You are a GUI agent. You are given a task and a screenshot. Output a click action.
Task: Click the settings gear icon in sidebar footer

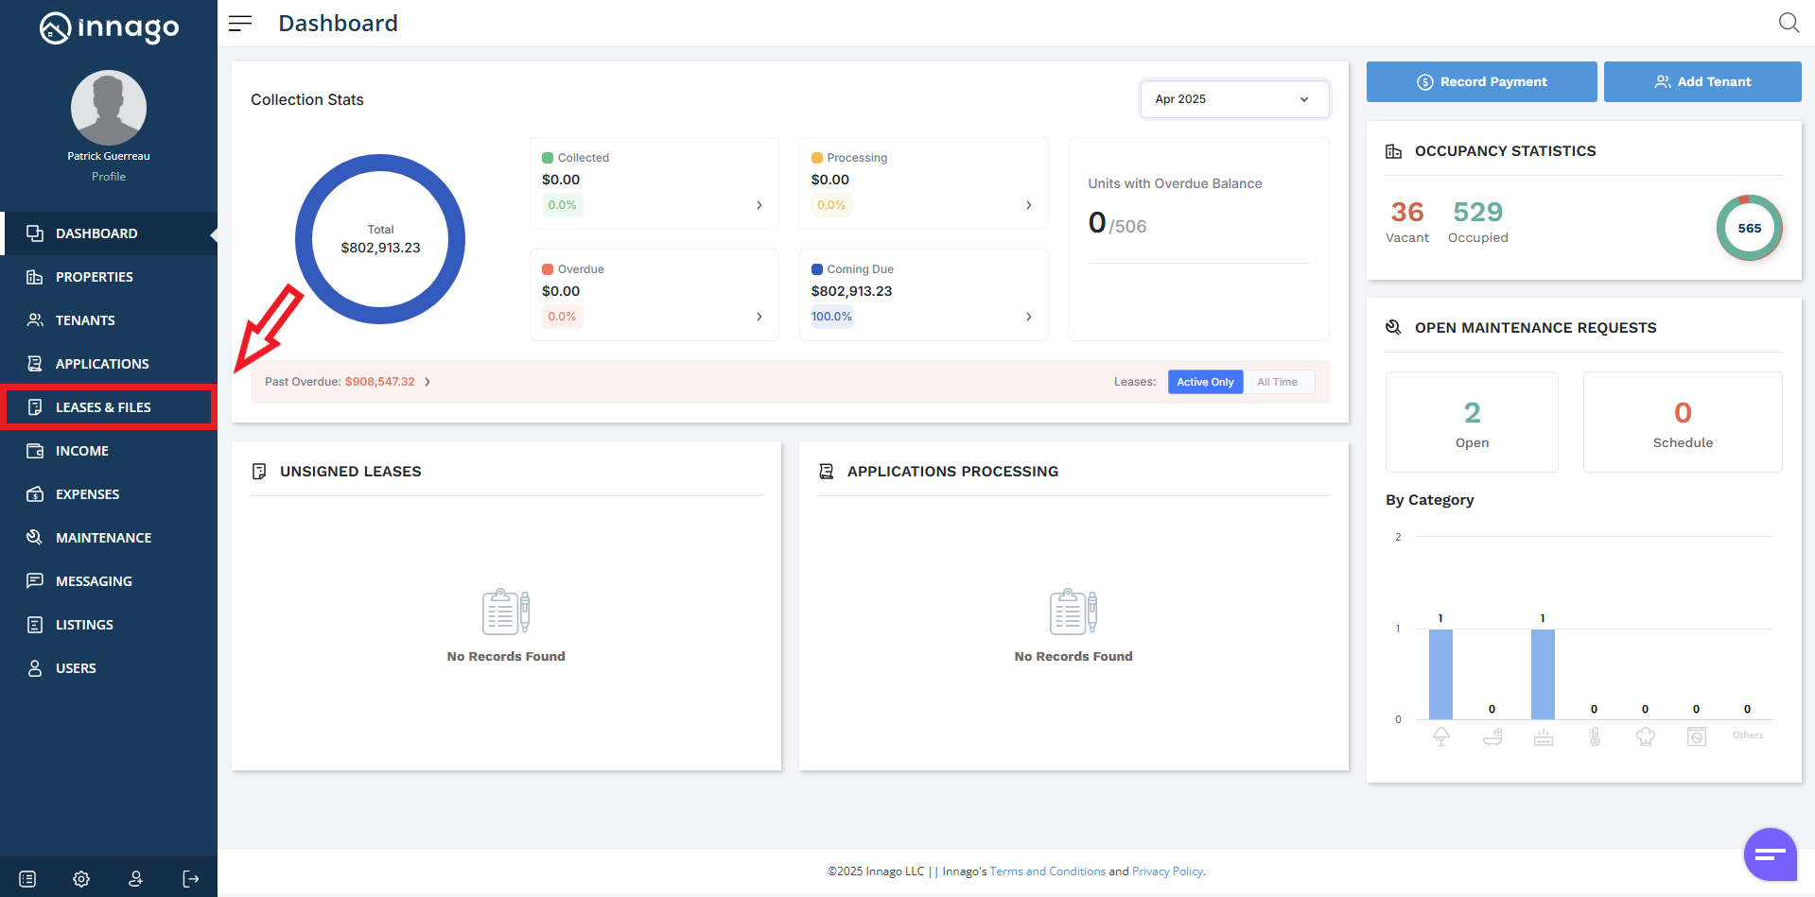(x=81, y=879)
